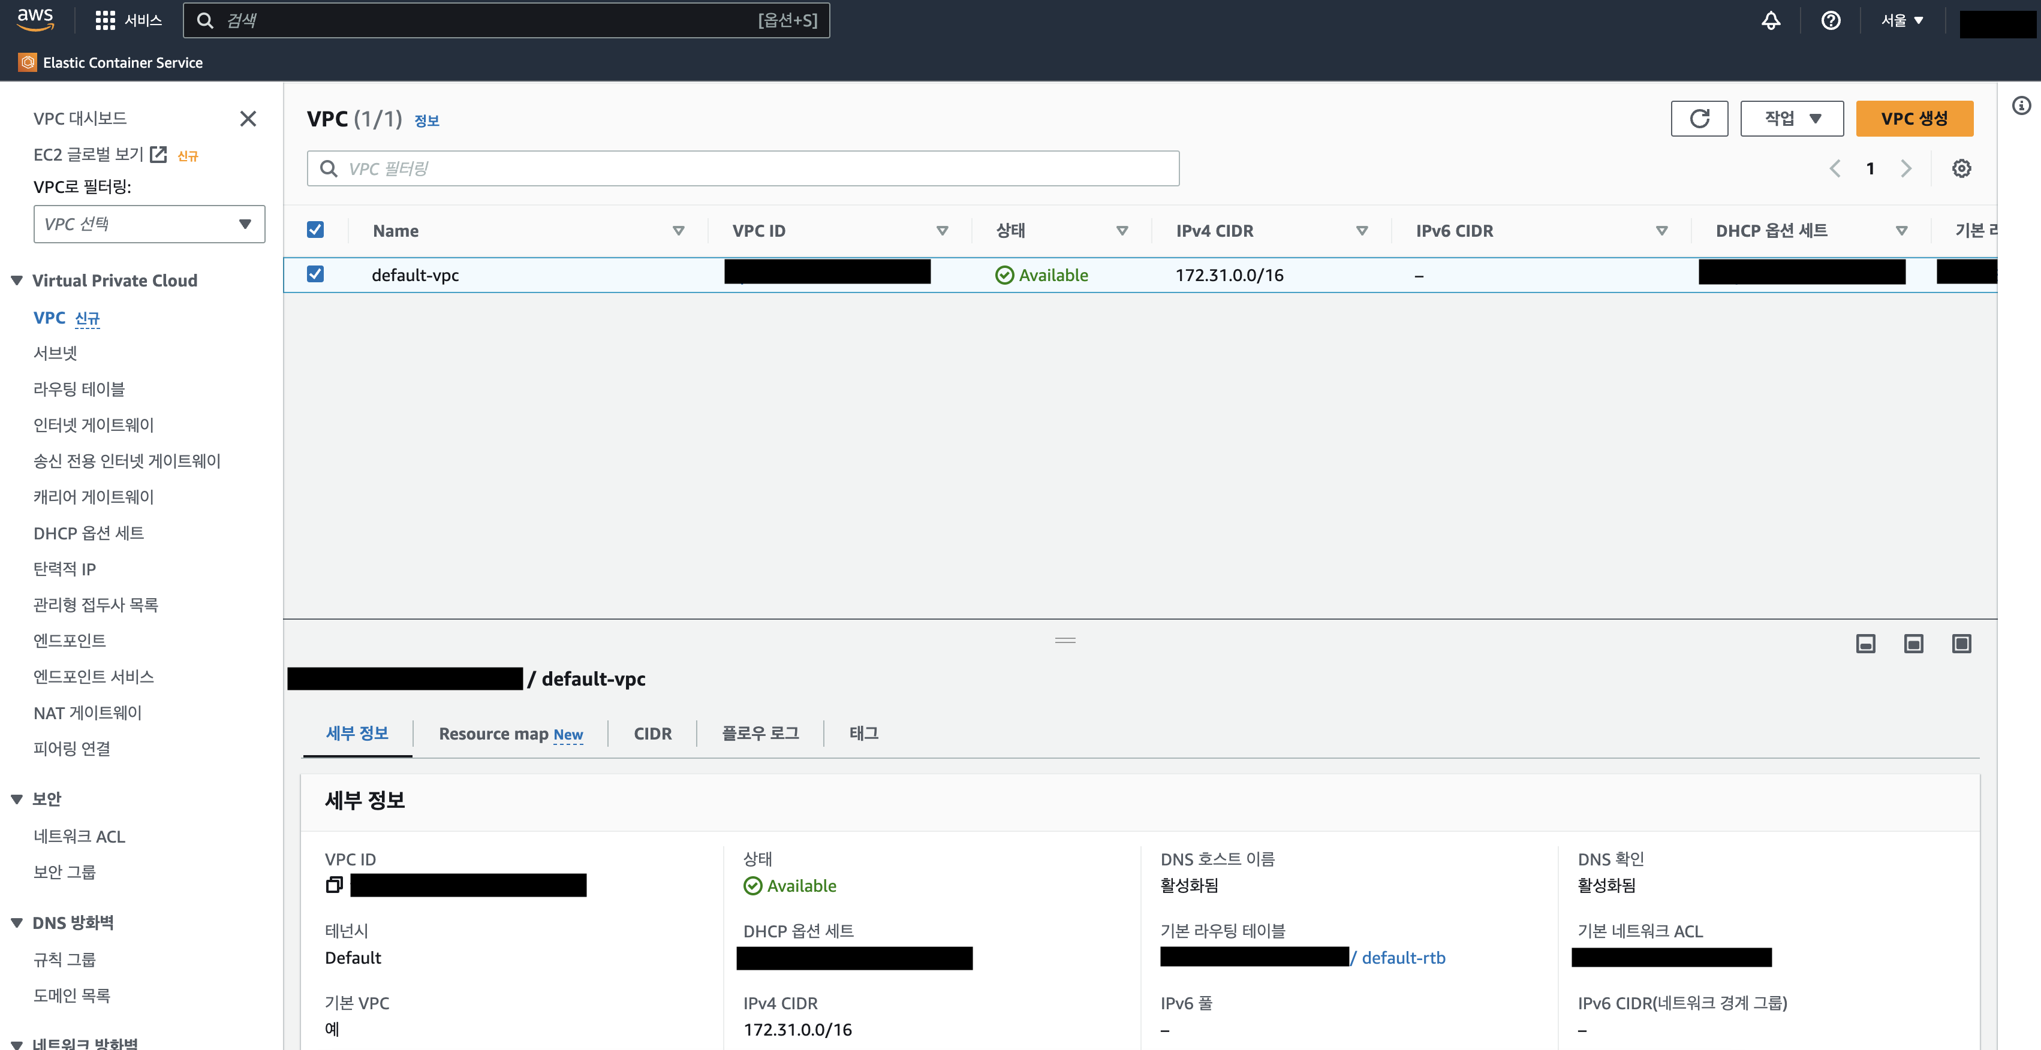Toggle the select-all checkbox in table header
The height and width of the screenshot is (1050, 2041).
click(x=315, y=230)
